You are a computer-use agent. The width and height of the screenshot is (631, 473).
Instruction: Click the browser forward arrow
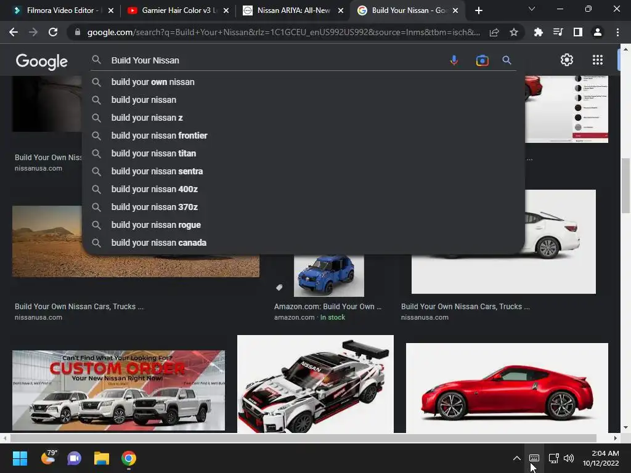(x=33, y=32)
